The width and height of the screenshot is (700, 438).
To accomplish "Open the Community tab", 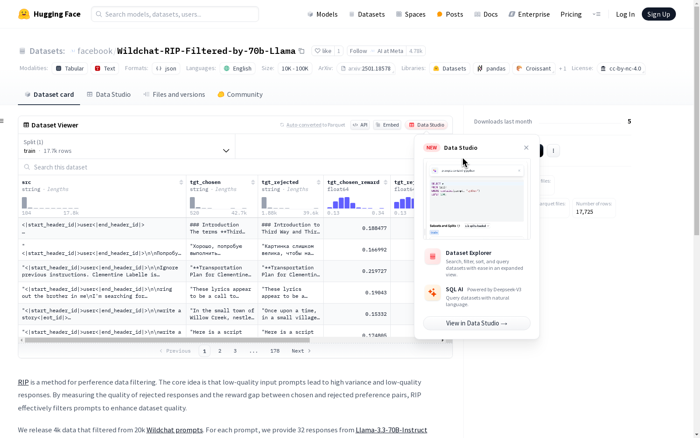I will point(240,95).
